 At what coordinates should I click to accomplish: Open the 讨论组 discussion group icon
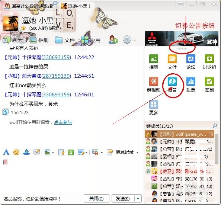(209, 59)
